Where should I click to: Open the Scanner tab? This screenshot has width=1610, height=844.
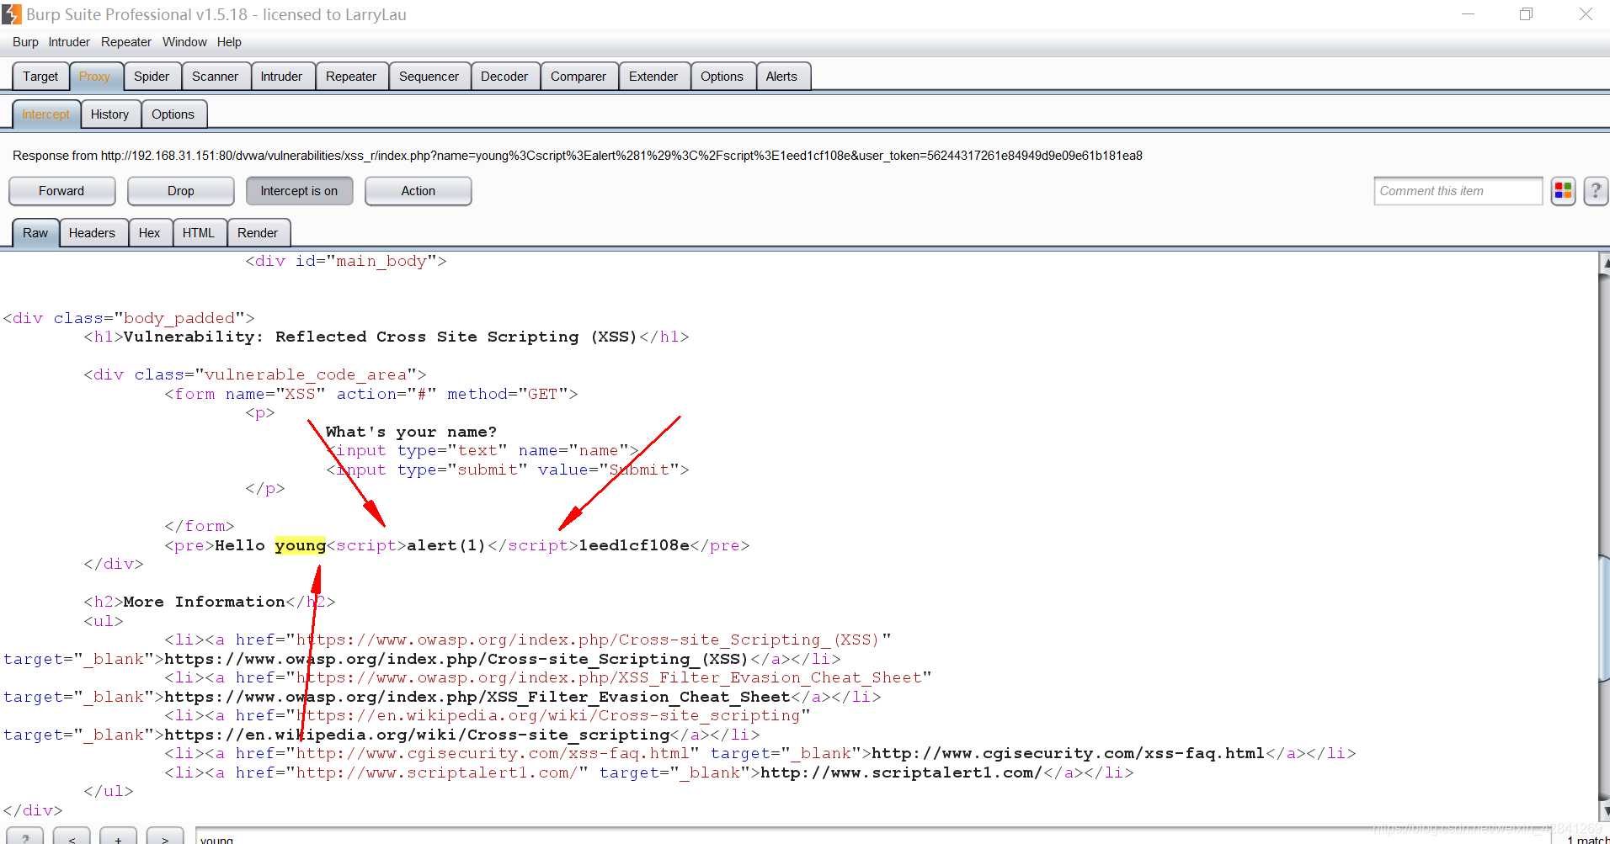tap(215, 77)
